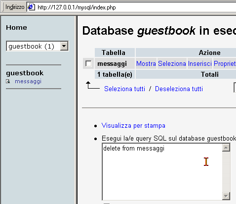The height and width of the screenshot is (204, 236).
Task: Click the dropdown arrow of database selector
Action: (x=64, y=46)
